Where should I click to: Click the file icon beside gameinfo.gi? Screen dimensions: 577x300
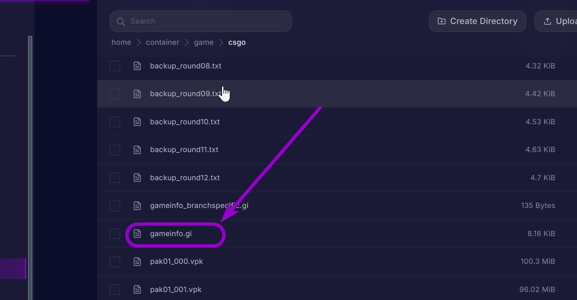coord(137,234)
